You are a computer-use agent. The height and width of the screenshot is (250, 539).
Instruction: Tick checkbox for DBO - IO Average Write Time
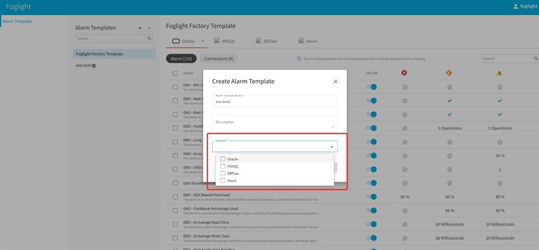175,238
